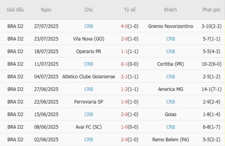The height and width of the screenshot is (146, 225).
Task: Click the 1-1 score against Operario PR
Action: pos(125,51)
